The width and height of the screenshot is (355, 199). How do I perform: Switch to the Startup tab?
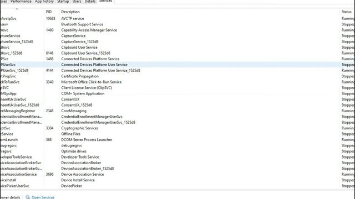pos(63,2)
